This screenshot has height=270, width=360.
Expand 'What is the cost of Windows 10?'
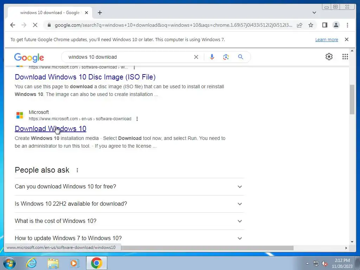(x=129, y=221)
